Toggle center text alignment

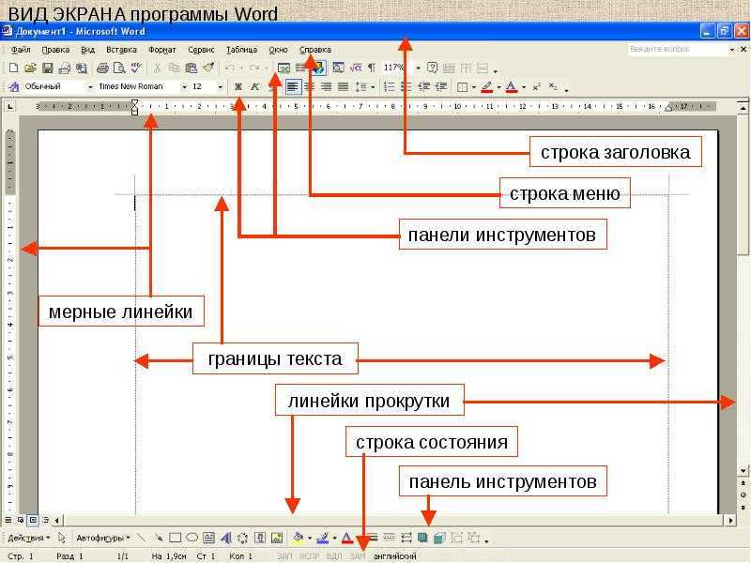[x=310, y=86]
